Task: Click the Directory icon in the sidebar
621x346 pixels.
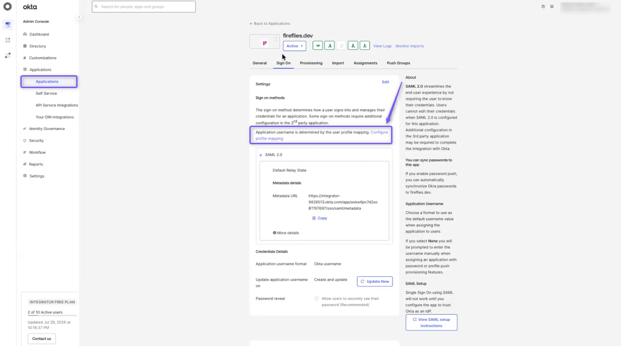Action: (x=25, y=46)
